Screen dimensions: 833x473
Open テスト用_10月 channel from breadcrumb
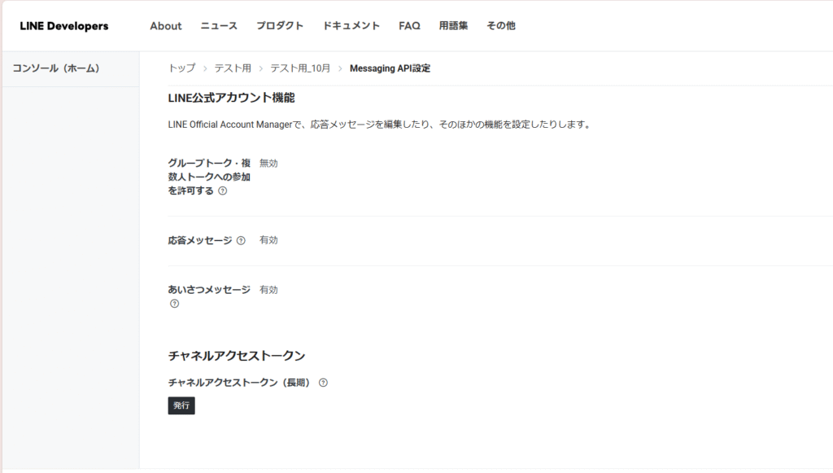[x=300, y=68]
